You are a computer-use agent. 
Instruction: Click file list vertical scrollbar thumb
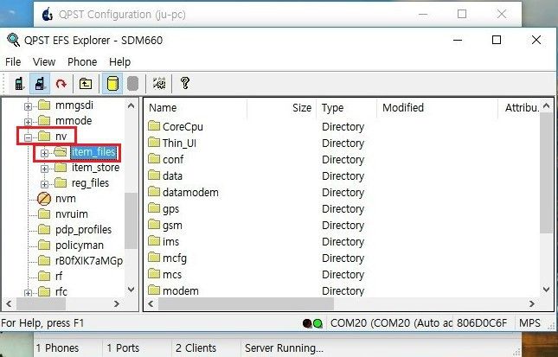[547, 173]
